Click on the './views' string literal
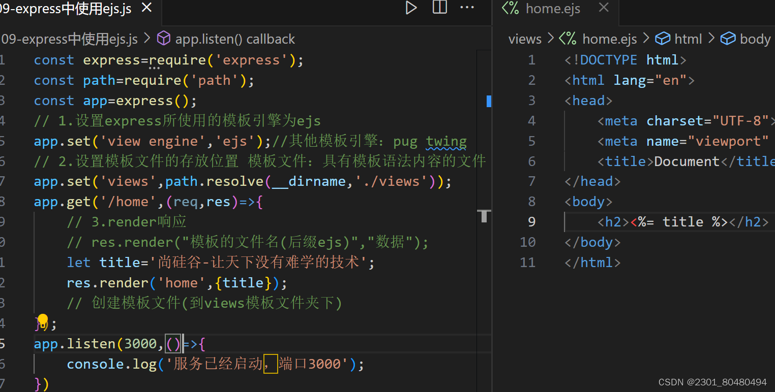This screenshot has height=392, width=775. click(391, 181)
